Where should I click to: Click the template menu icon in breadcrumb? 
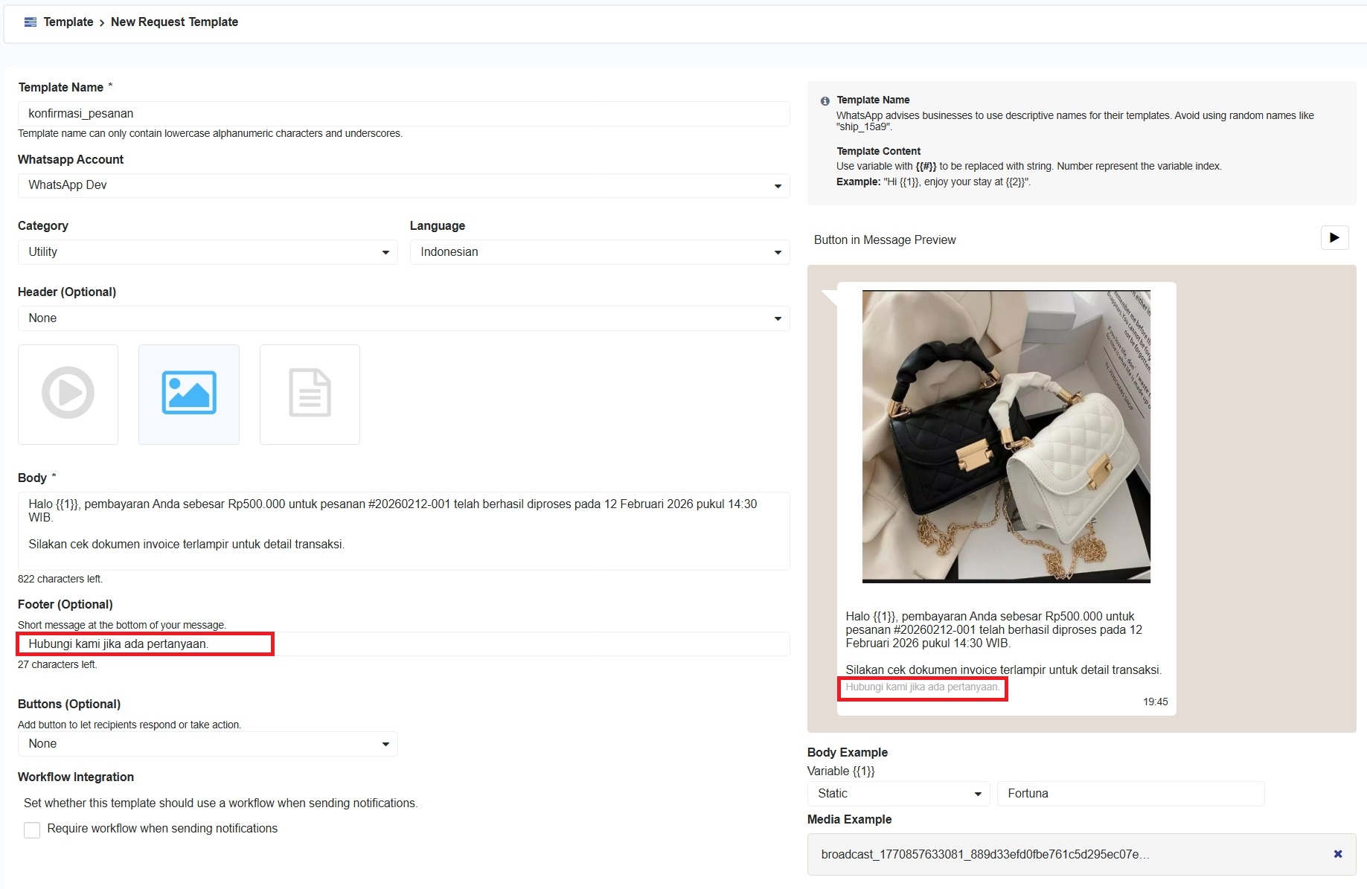tap(31, 22)
